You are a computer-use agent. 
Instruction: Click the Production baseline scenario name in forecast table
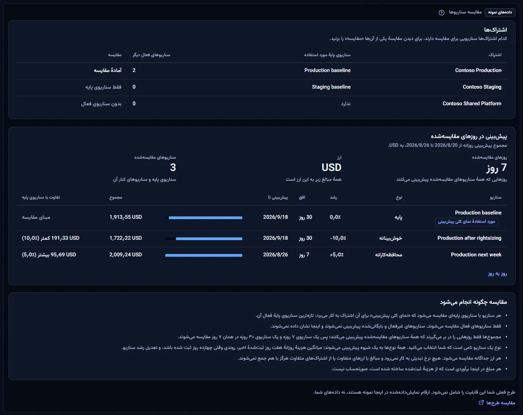[x=478, y=213]
